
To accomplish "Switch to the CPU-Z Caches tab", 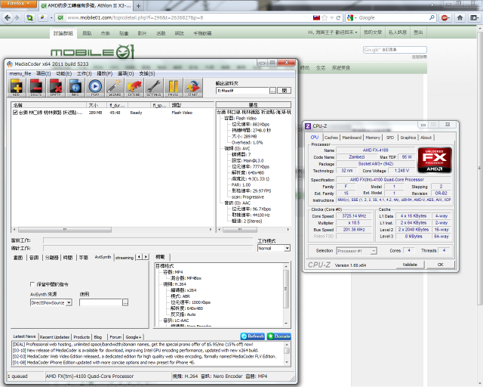I will click(x=331, y=138).
